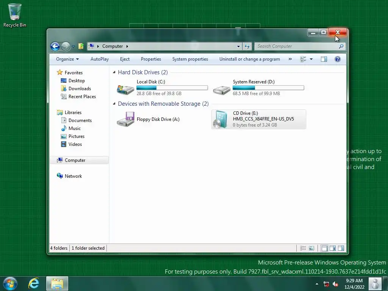Select the details pane layout button in status bar
This screenshot has width=388, height=291.
(x=333, y=248)
